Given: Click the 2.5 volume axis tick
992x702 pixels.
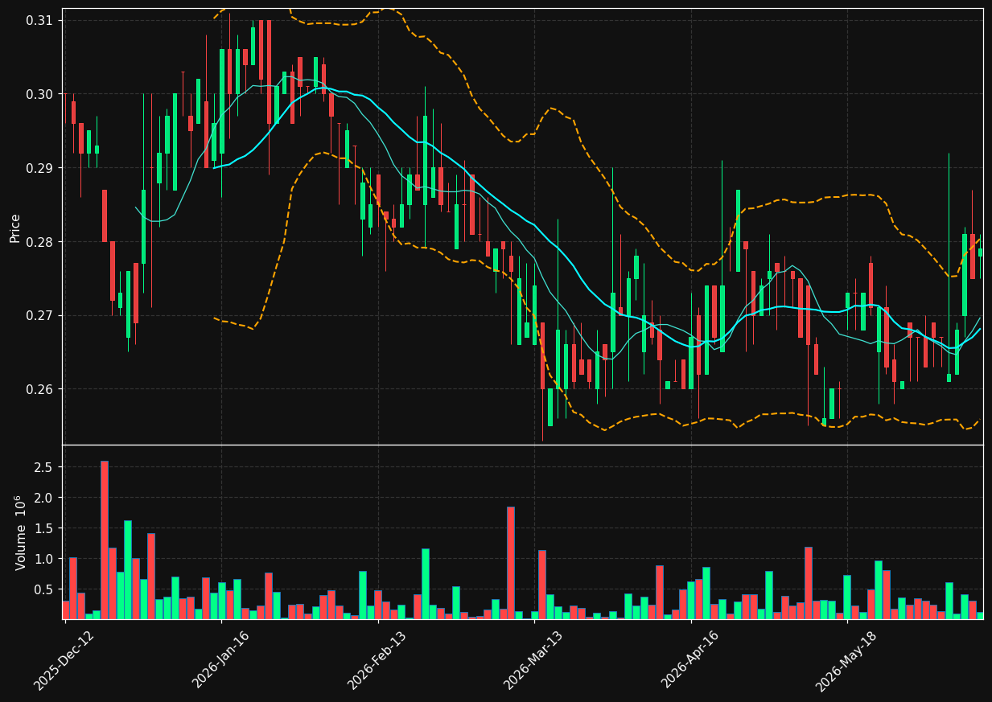Looking at the screenshot, I should point(44,467).
